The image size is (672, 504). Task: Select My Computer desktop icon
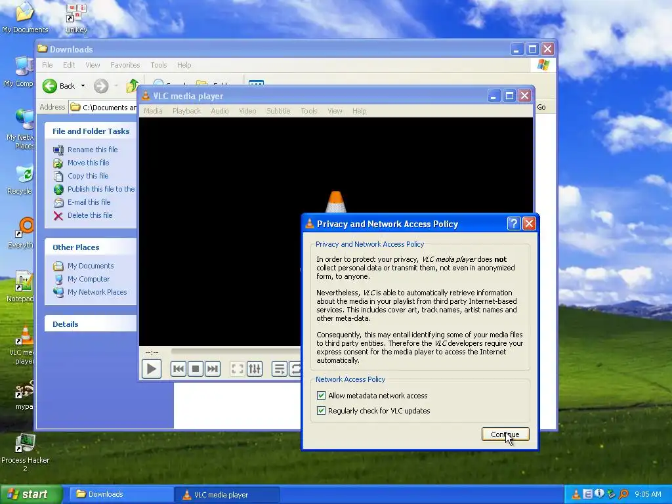pyautogui.click(x=18, y=72)
